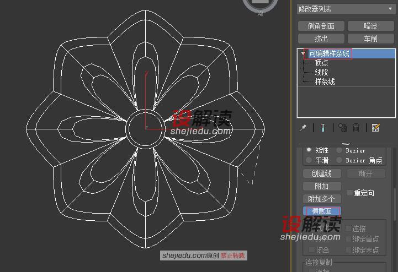The width and height of the screenshot is (398, 272).
Task: Toggle Show End Result test-tube icon
Action: (x=322, y=128)
